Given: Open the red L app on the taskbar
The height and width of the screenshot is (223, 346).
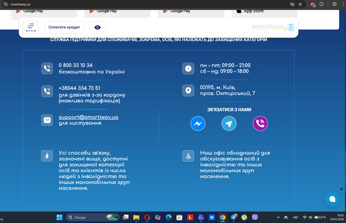Looking at the screenshot, I should tap(190, 218).
